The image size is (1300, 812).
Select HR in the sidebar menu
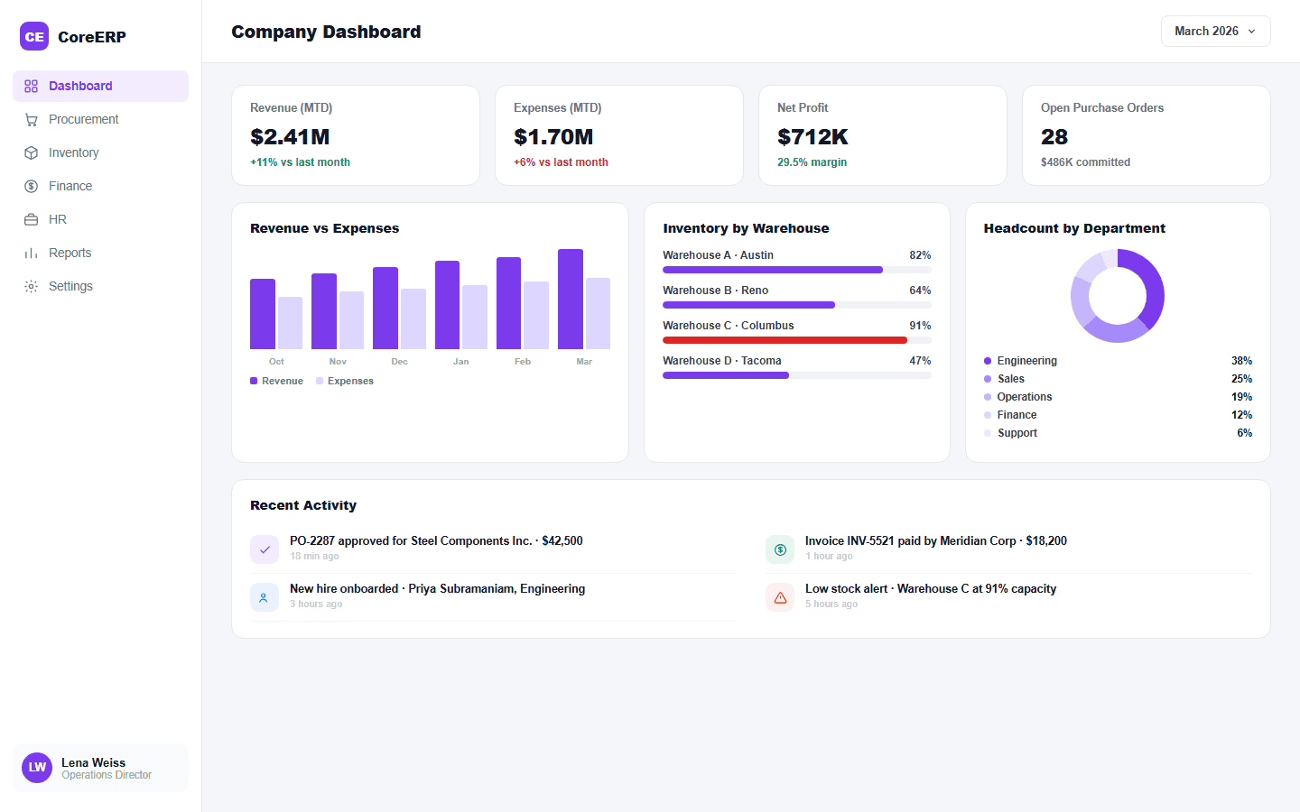[x=100, y=219]
